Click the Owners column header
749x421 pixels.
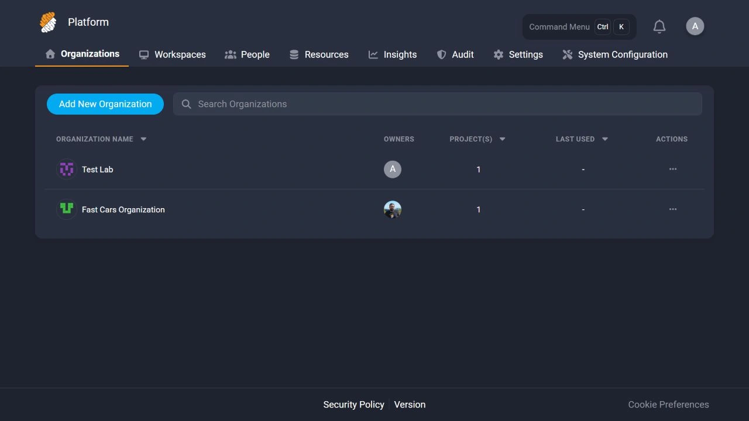point(399,139)
